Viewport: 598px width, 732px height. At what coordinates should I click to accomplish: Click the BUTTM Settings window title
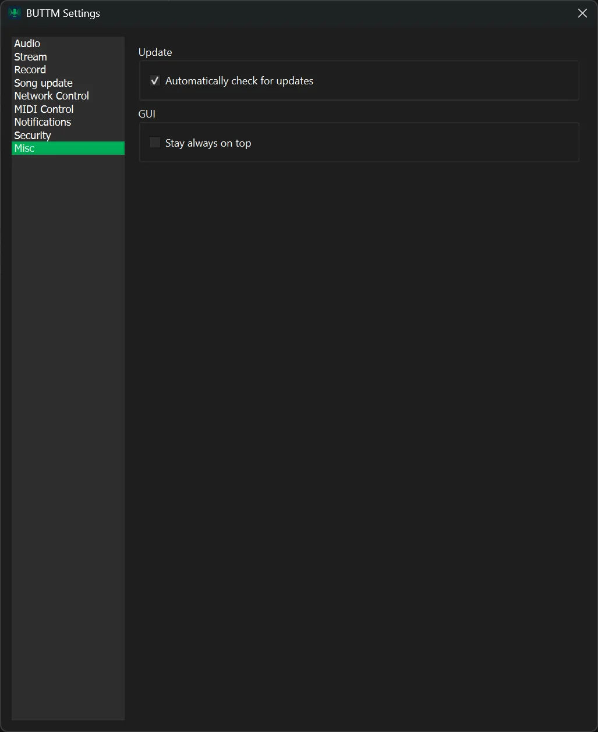pos(63,13)
